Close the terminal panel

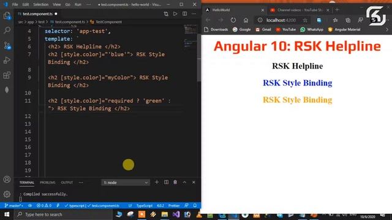click(x=194, y=182)
